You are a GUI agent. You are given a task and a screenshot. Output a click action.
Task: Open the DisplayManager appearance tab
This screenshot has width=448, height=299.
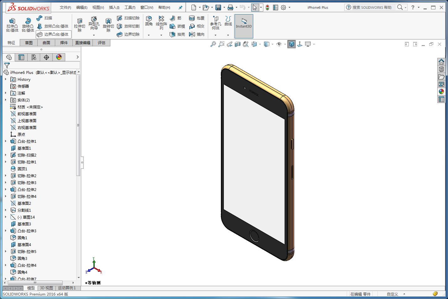point(59,57)
